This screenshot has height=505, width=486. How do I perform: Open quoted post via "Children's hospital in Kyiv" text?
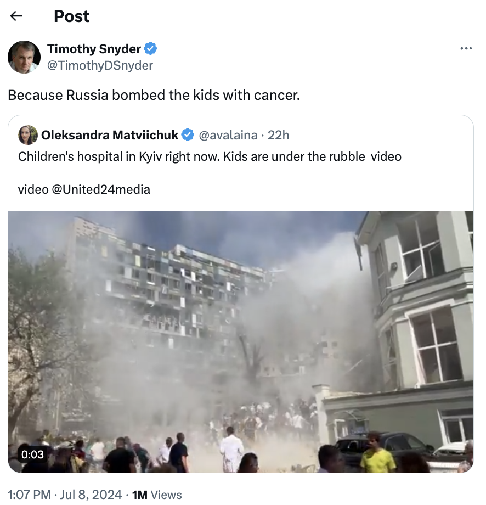pos(210,156)
